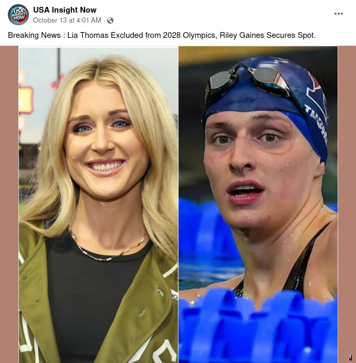This screenshot has width=356, height=363.
Task: Click the brown margin right of the photos
Action: pos(347,205)
